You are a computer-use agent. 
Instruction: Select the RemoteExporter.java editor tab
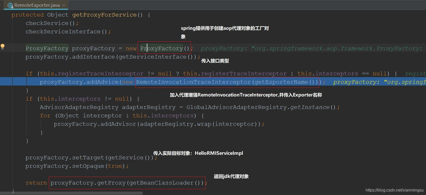tap(36, 5)
